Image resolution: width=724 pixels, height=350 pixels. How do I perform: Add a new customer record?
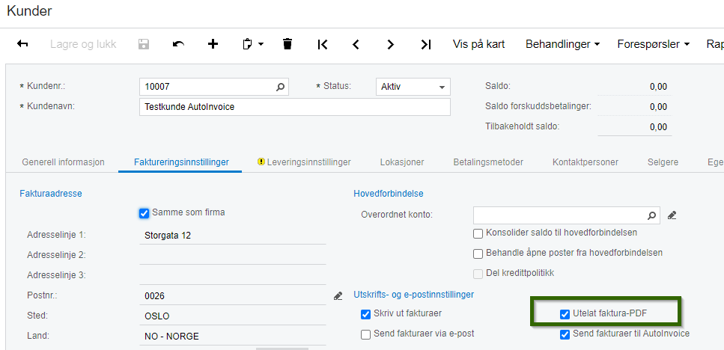pyautogui.click(x=213, y=44)
